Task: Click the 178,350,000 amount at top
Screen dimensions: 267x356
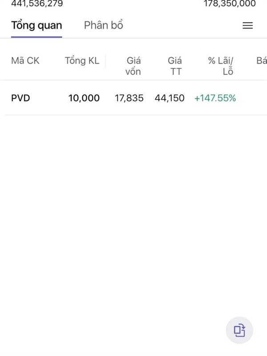Action: pyautogui.click(x=230, y=4)
